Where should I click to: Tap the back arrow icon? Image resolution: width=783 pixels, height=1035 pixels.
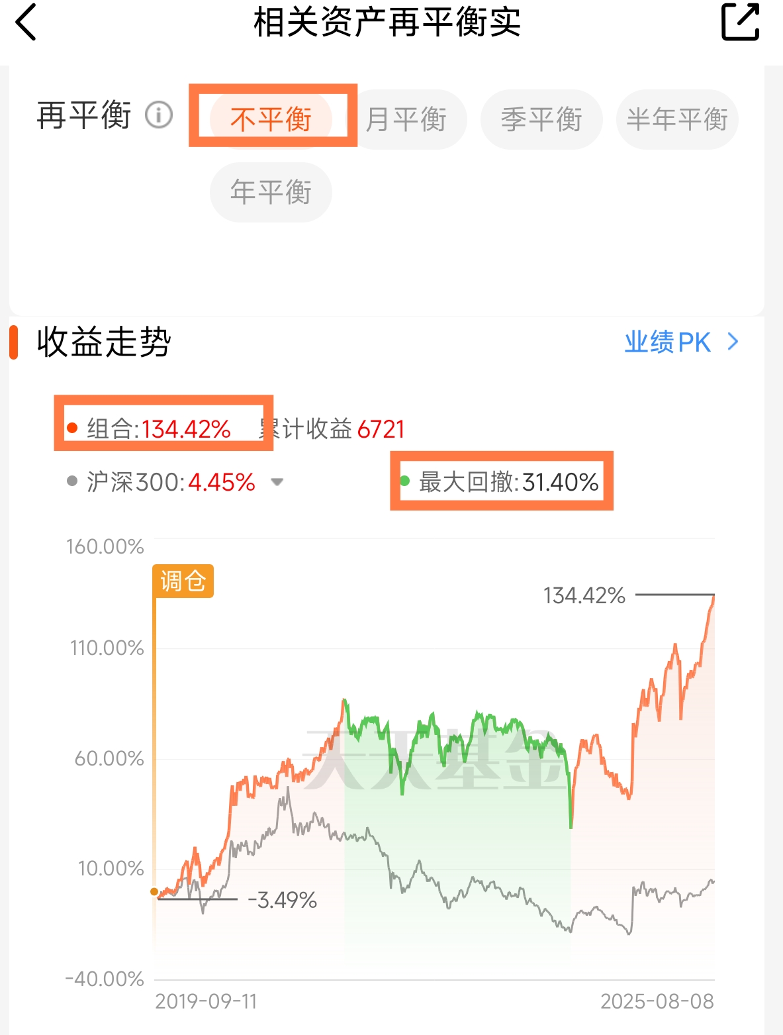(26, 23)
